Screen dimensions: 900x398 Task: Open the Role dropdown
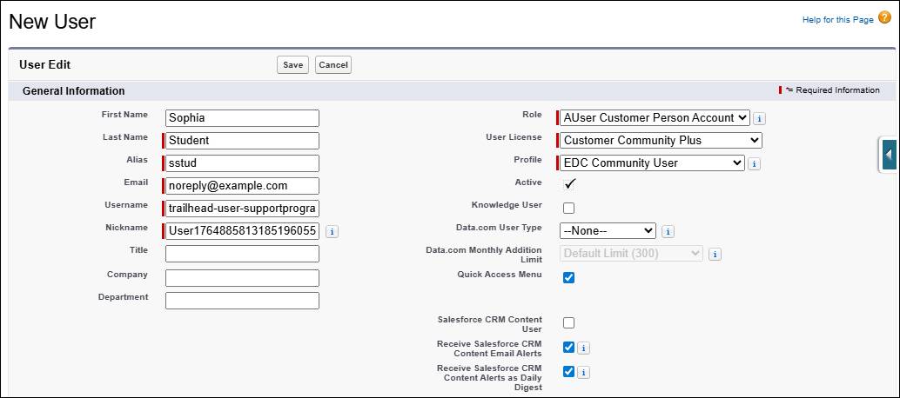(x=655, y=118)
